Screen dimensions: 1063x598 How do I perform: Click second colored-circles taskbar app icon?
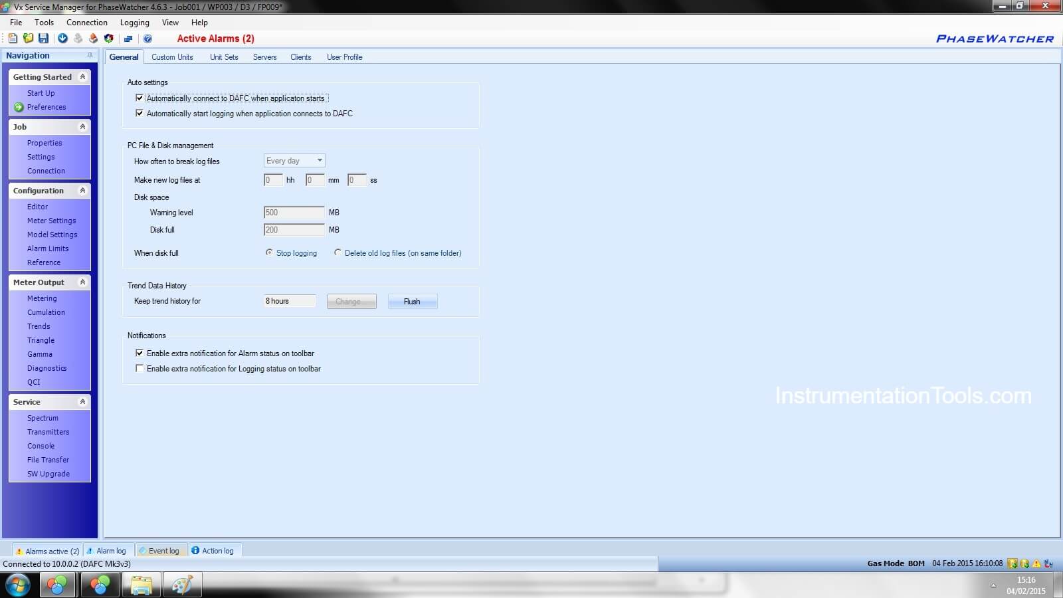tap(100, 585)
